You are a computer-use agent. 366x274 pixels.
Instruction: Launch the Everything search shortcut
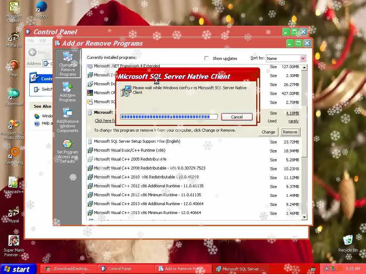coord(14,156)
